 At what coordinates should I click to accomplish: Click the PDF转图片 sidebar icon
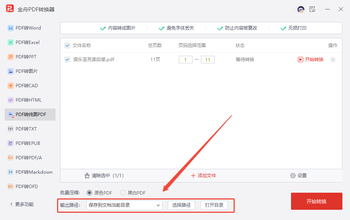[x=11, y=71]
